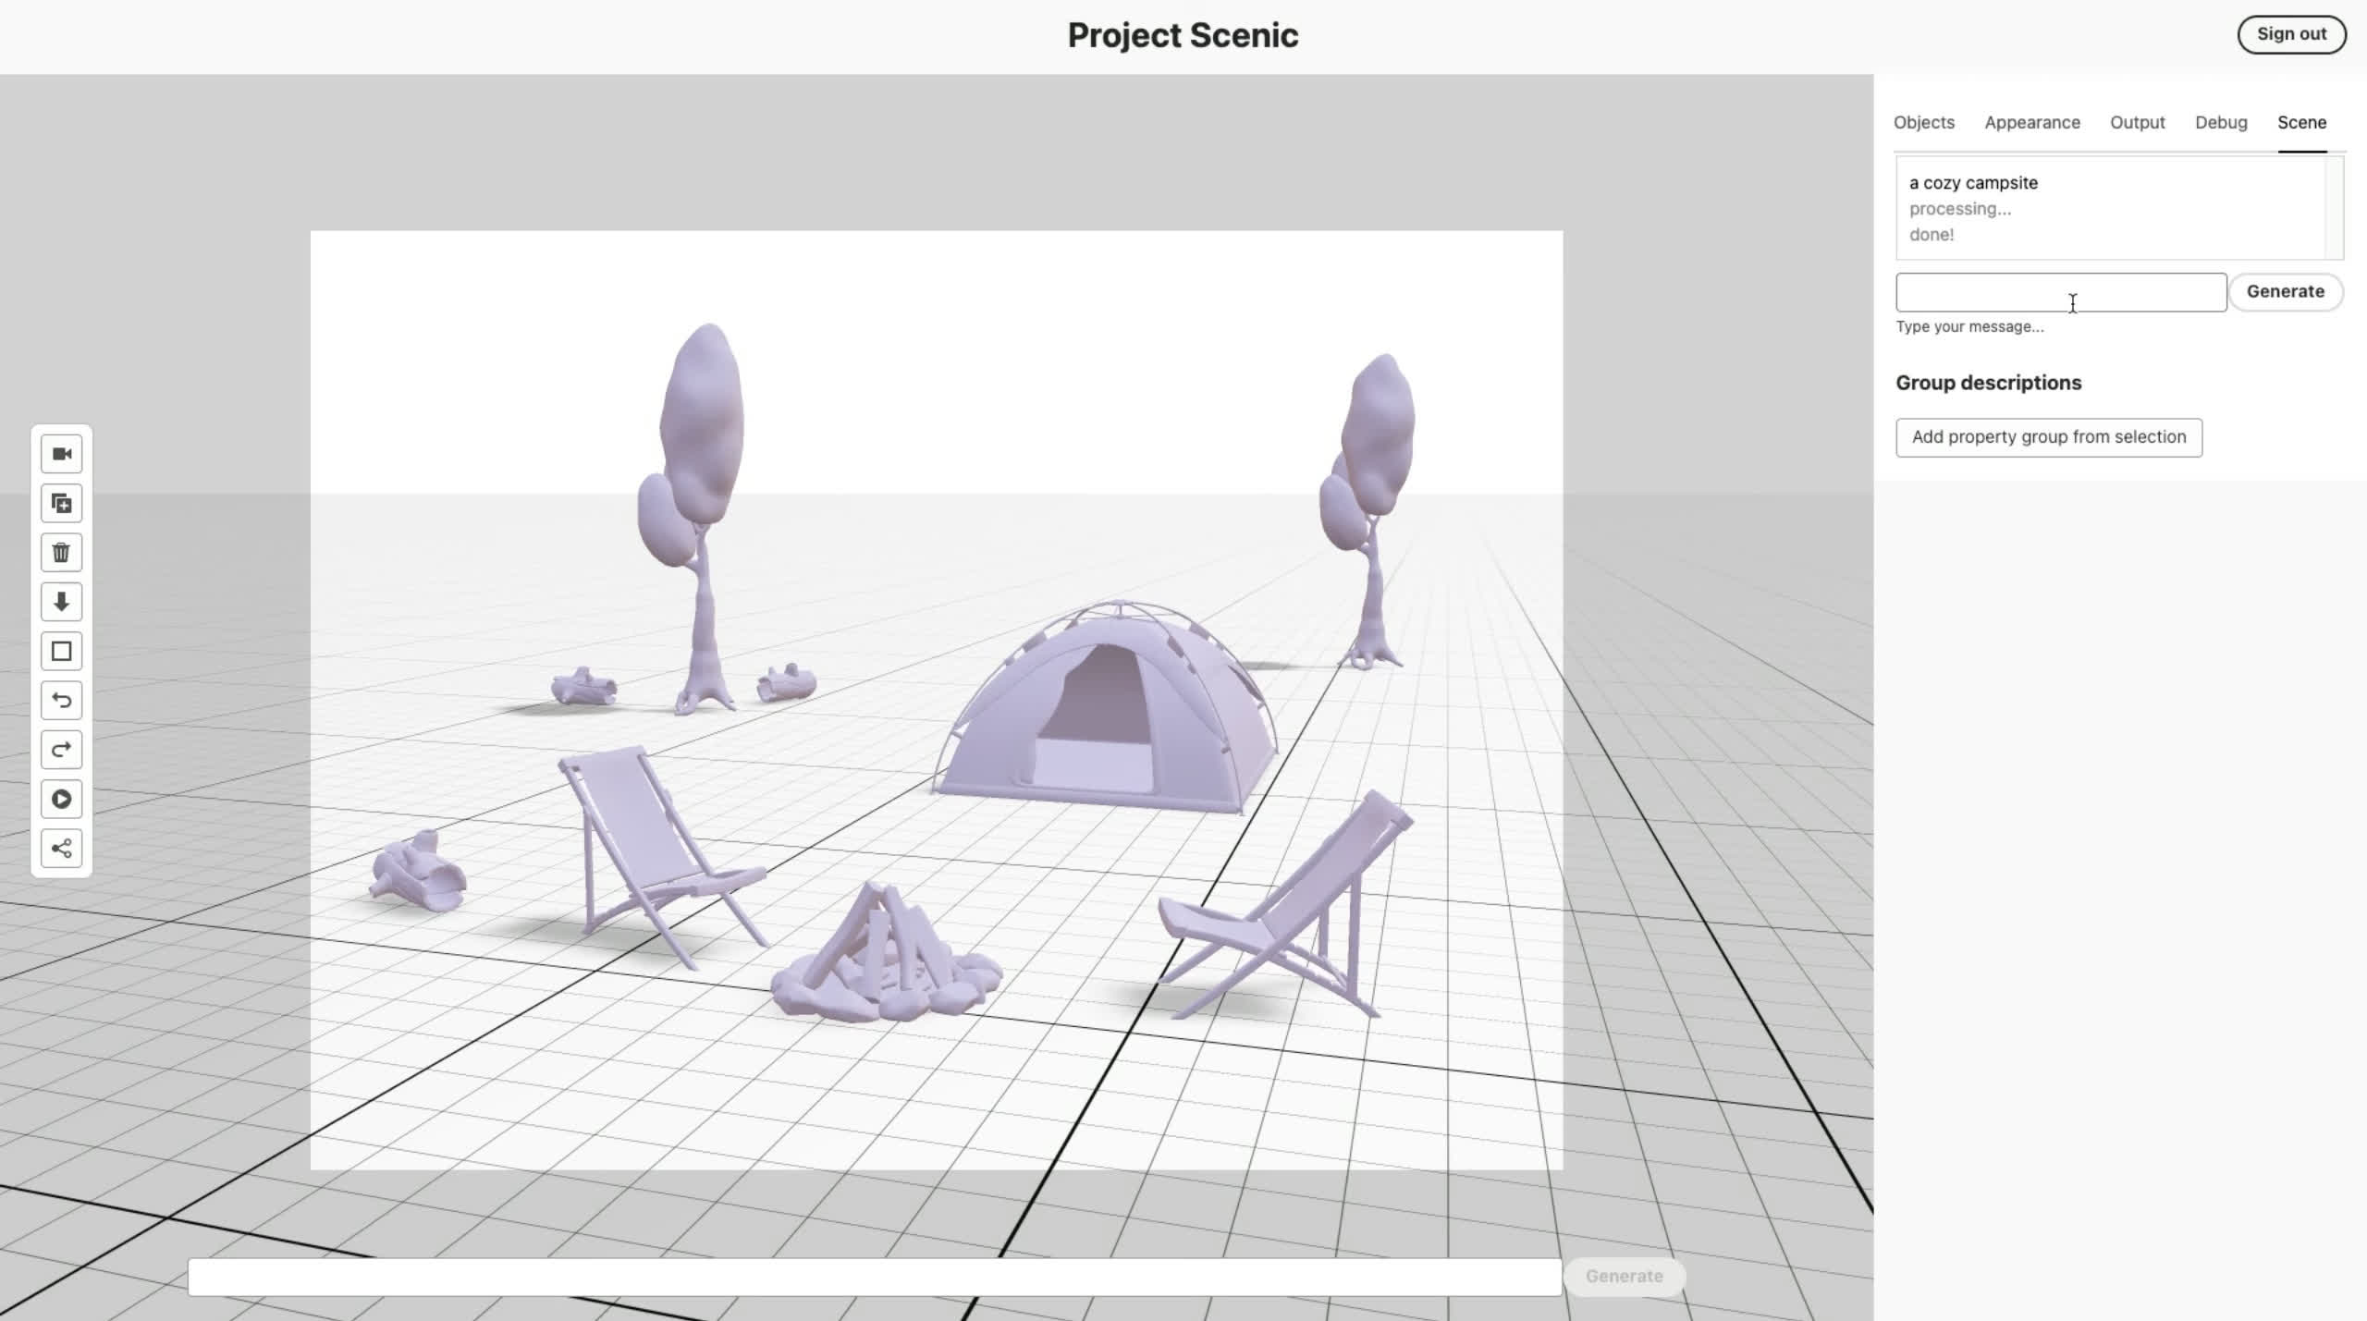Image resolution: width=2367 pixels, height=1321 pixels.
Task: Delete selection with the trash icon
Action: coord(61,553)
